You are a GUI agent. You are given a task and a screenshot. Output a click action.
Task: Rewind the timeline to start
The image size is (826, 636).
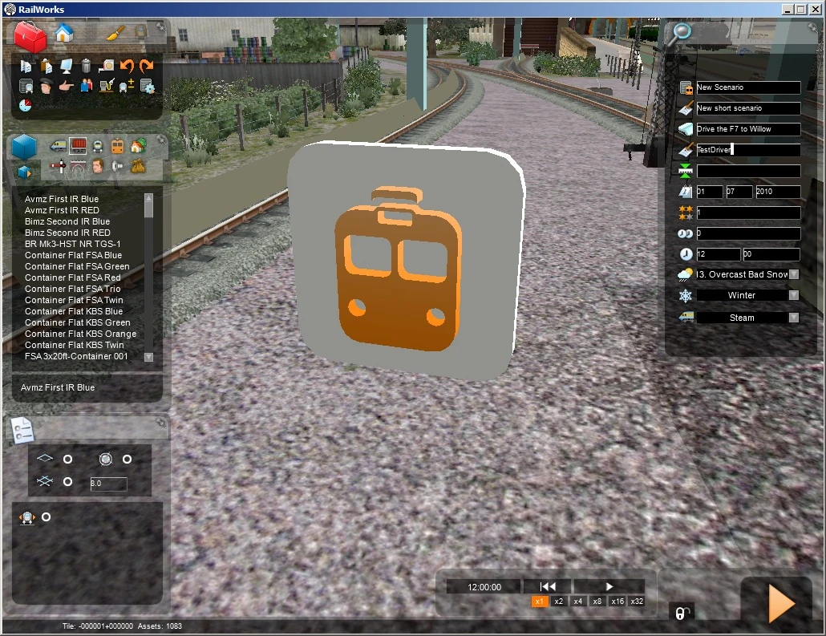click(548, 586)
